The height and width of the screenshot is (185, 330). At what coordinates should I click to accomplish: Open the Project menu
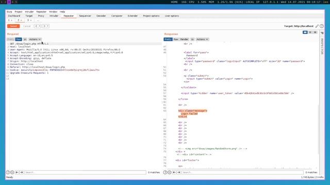point(19,12)
